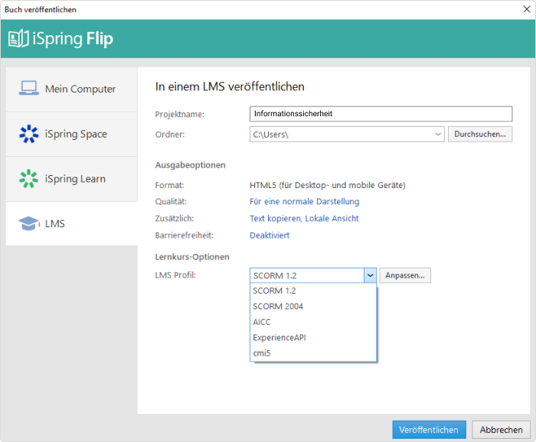Click the Anpassen... button
This screenshot has width=536, height=442.
pos(405,275)
